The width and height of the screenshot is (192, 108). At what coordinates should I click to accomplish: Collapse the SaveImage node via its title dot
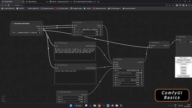point(177,37)
